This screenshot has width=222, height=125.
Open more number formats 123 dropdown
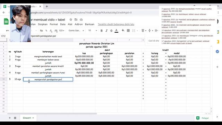pyautogui.click(x=61, y=31)
